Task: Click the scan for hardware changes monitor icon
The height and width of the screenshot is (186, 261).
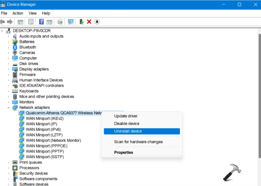Action: (x=71, y=22)
